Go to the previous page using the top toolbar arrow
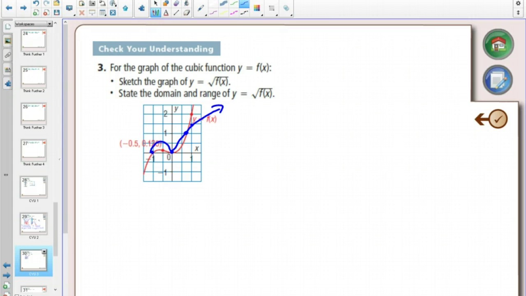Screen dimensions: 526x296 9,8
